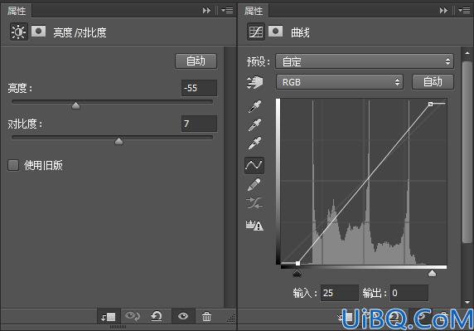Click the 对比度 value field showing 7

pyautogui.click(x=199, y=124)
